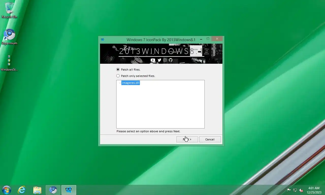Minimize the IconPack installer window
325x195 pixels.
pyautogui.click(x=201, y=39)
